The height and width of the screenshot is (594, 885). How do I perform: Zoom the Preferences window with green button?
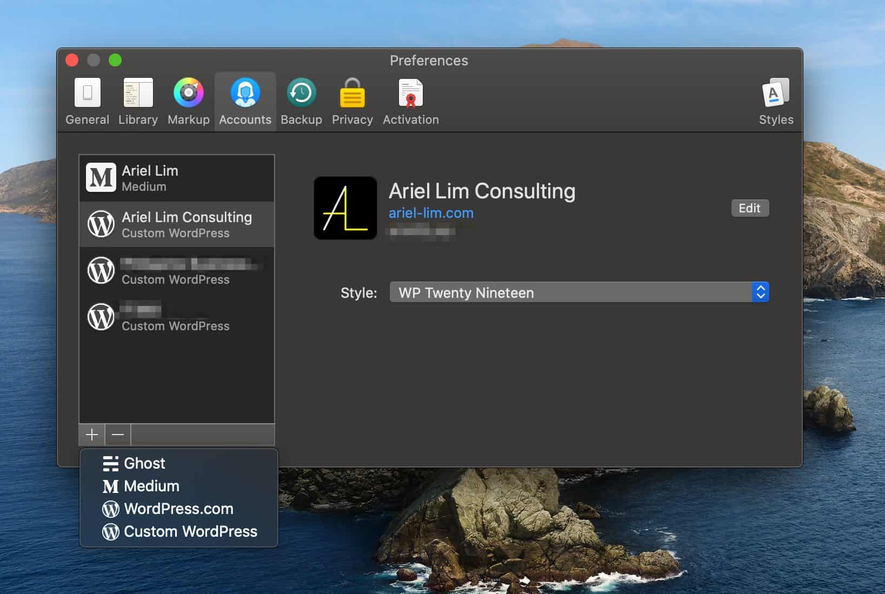115,60
